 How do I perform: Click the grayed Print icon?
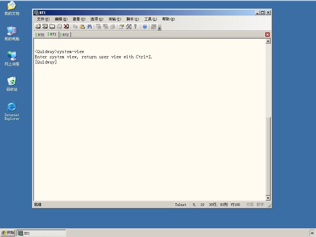(112, 27)
